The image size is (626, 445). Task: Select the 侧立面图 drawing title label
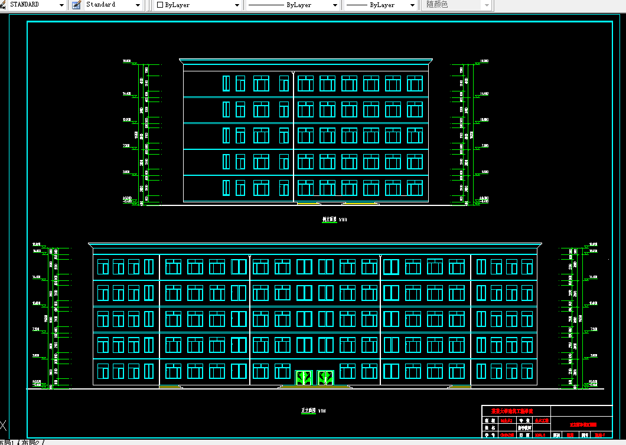tap(330, 219)
